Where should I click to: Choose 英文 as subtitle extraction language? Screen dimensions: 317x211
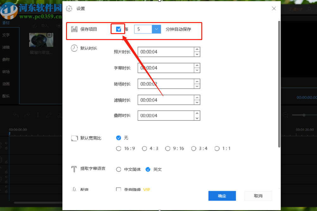click(x=148, y=169)
